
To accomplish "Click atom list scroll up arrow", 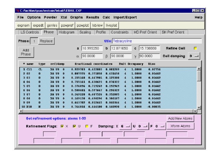I will (199, 69).
